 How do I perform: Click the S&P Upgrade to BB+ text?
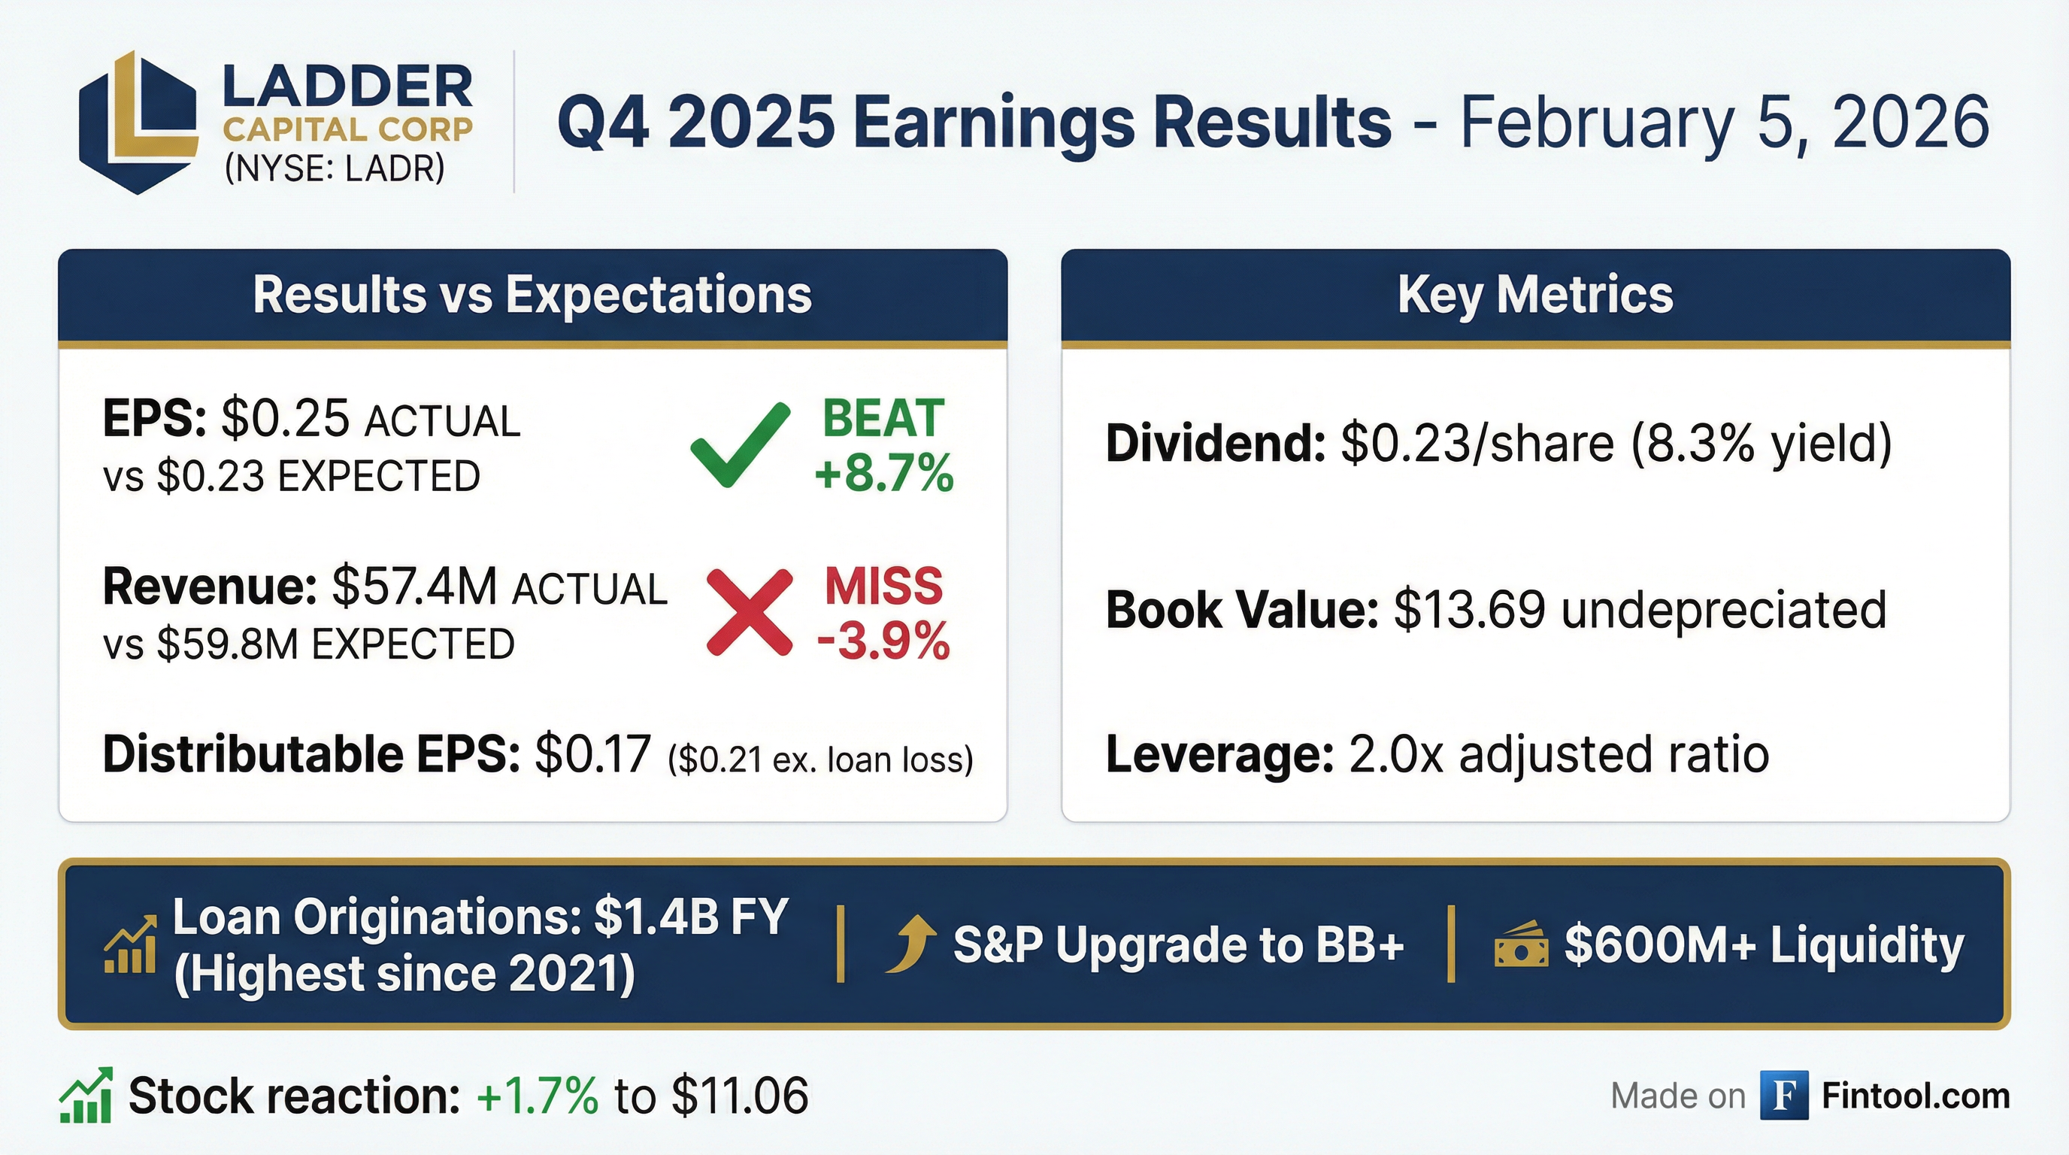pyautogui.click(x=1178, y=944)
